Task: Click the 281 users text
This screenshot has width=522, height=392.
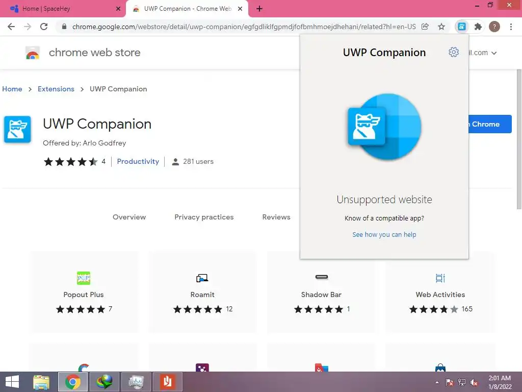Action: click(198, 161)
